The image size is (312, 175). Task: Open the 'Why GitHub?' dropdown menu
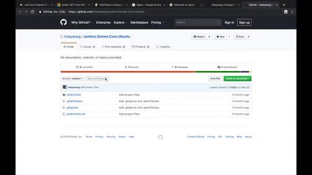(82, 22)
